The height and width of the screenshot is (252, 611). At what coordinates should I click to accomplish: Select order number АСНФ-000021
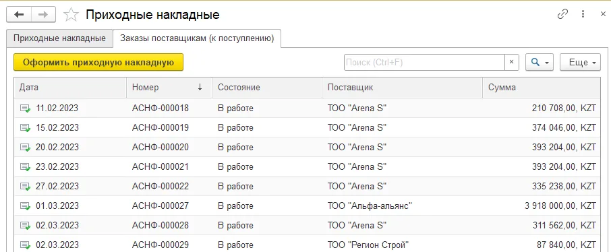(161, 166)
